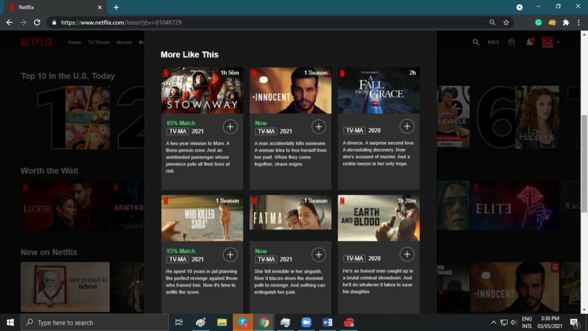The image size is (588, 331).
Task: Open the Who Killed Sara thumbnail
Action: tap(202, 218)
